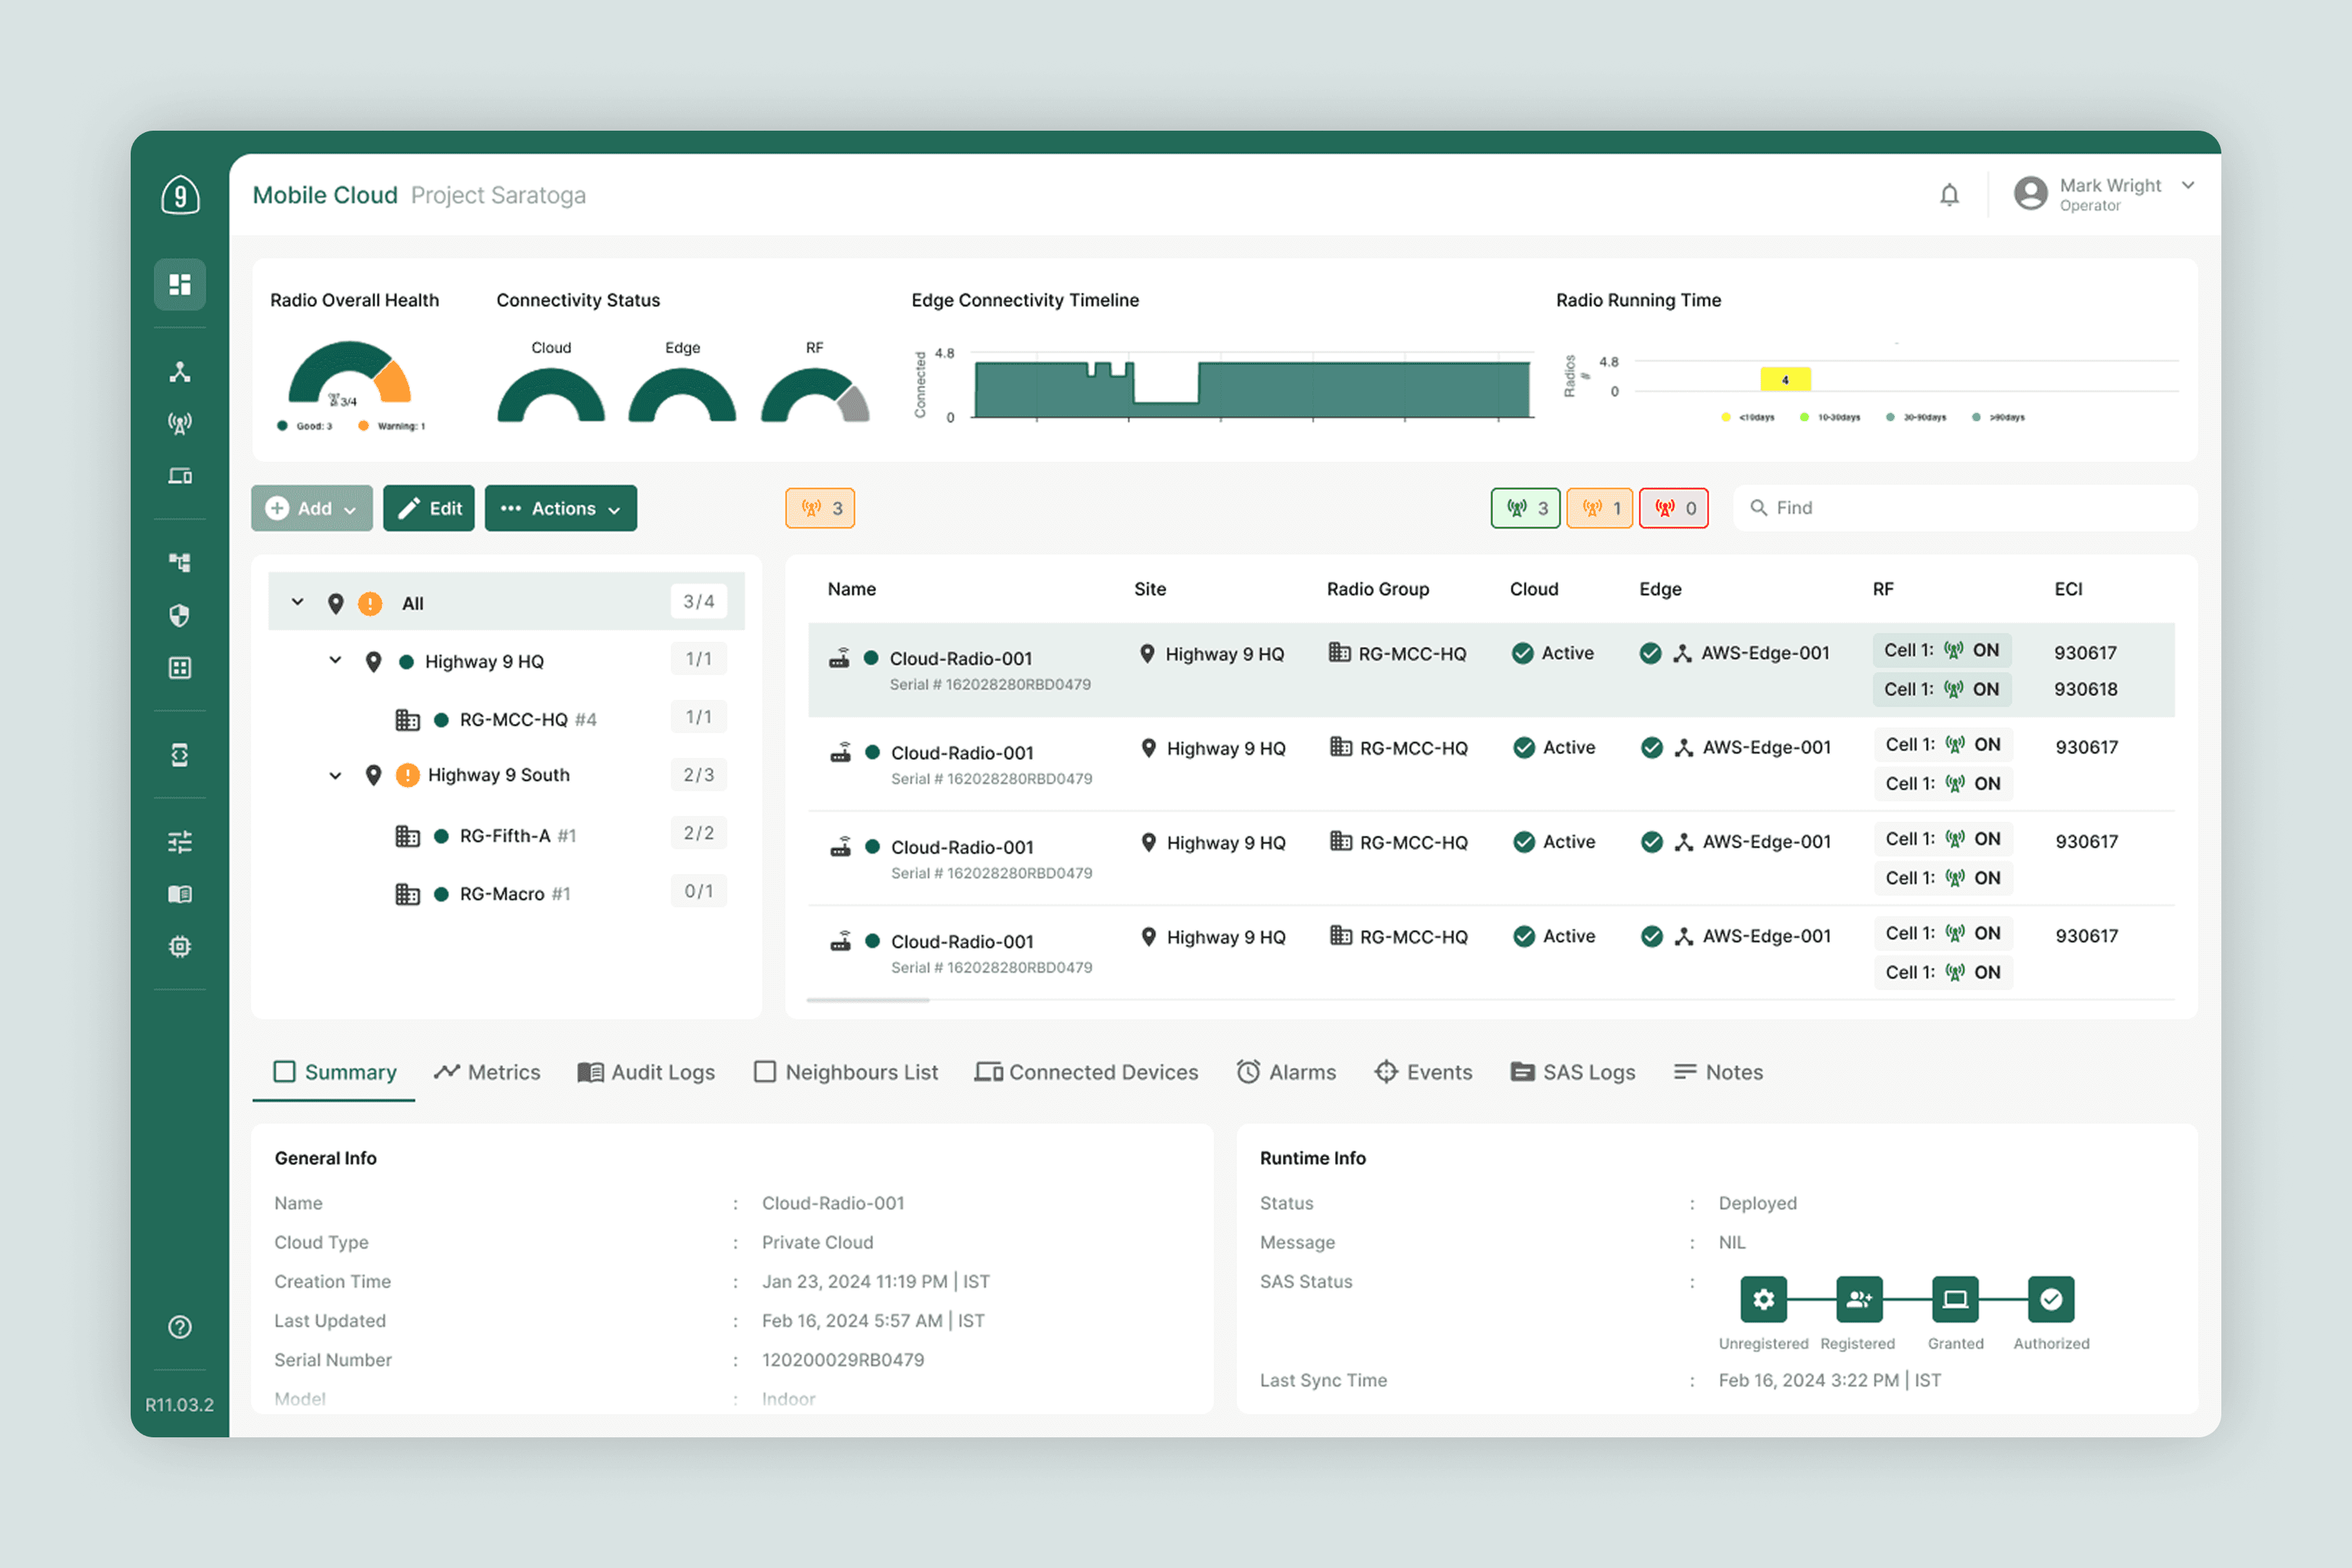Toggle the red radio filter showing 0
The height and width of the screenshot is (1568, 2352).
[1673, 508]
